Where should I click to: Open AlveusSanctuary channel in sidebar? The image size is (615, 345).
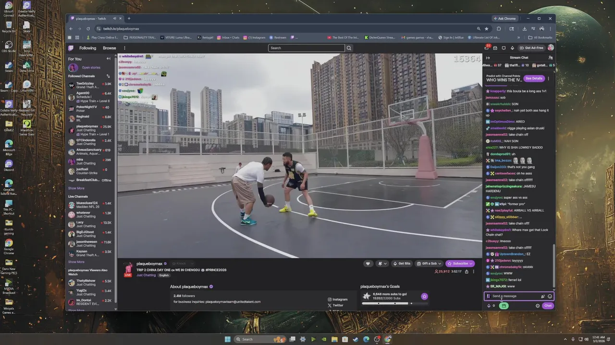click(x=90, y=152)
